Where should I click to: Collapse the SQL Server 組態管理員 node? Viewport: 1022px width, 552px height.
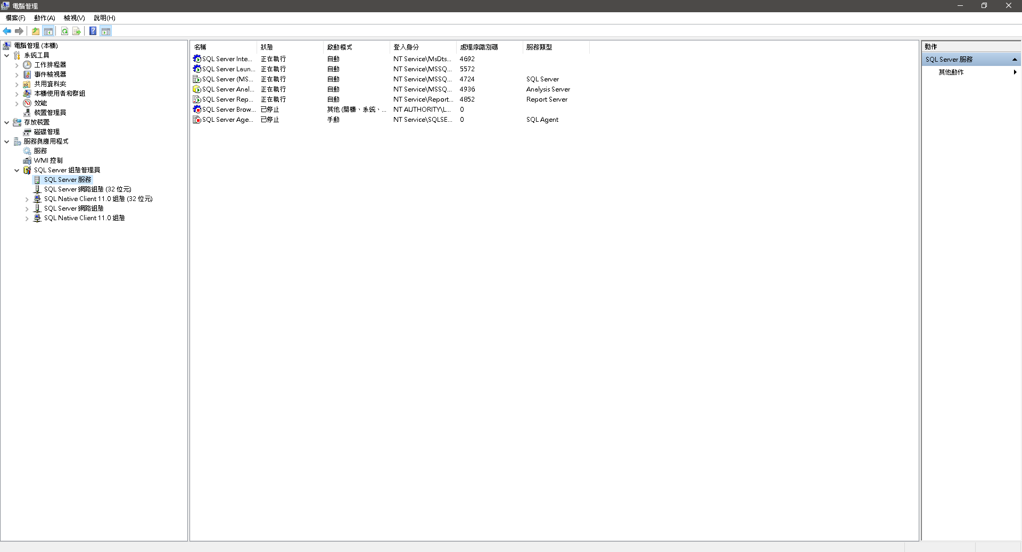pos(17,170)
